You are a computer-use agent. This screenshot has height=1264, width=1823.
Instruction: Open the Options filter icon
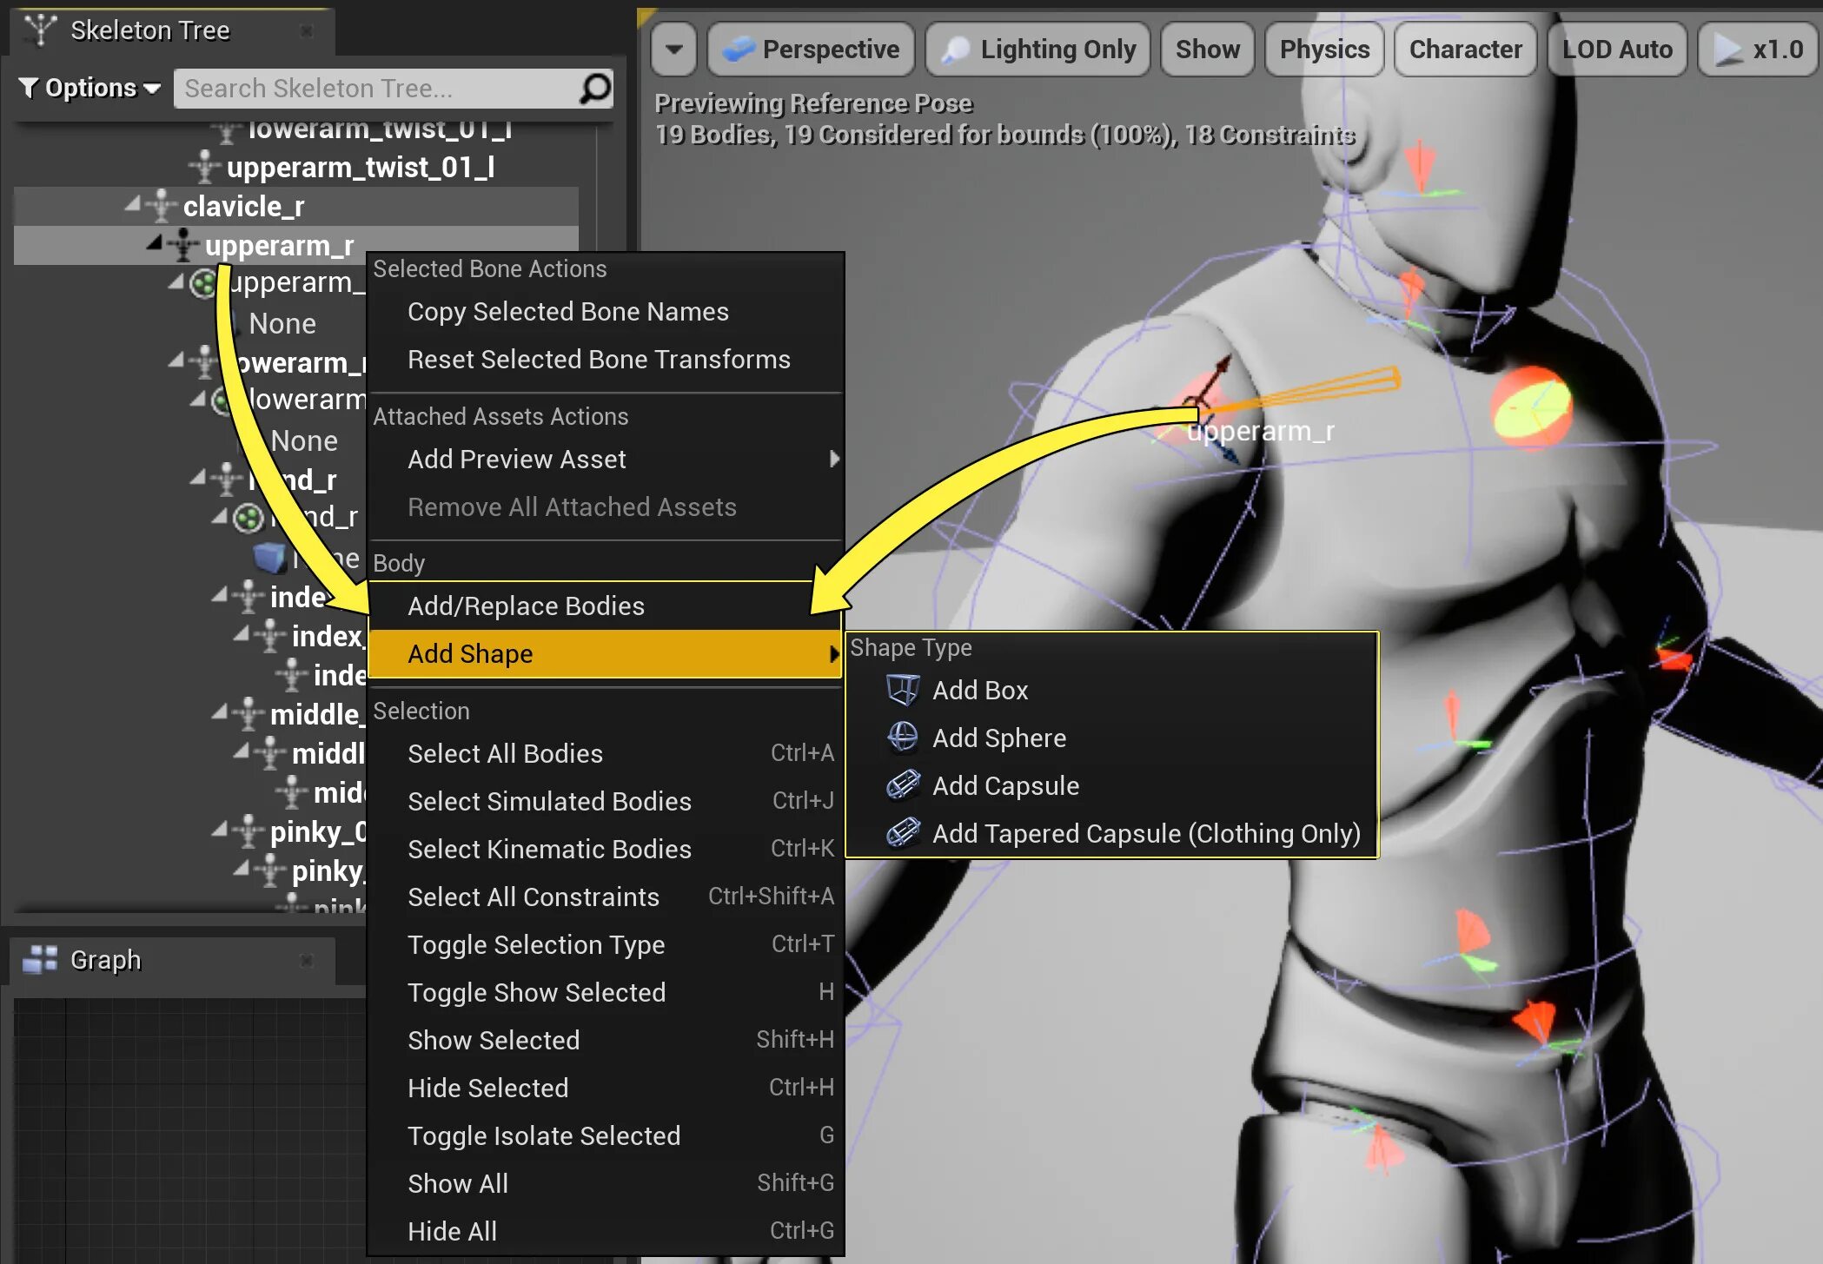tap(29, 87)
